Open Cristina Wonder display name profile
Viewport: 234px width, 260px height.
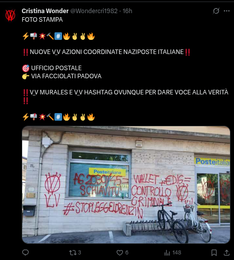click(45, 11)
